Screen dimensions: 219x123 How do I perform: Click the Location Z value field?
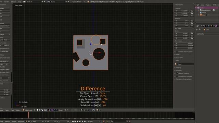click(x=182, y=16)
